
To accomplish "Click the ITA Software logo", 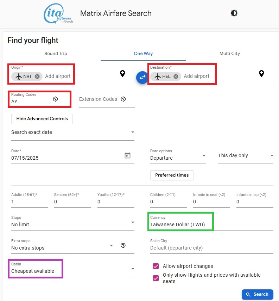I will [x=59, y=14].
